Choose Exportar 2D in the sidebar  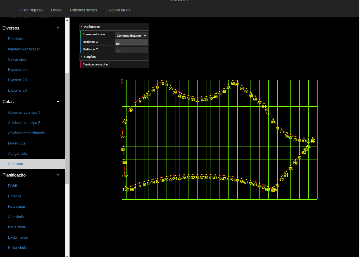pyautogui.click(x=18, y=80)
